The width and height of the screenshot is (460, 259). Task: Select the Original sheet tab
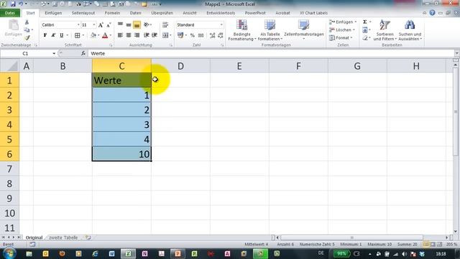click(x=34, y=237)
